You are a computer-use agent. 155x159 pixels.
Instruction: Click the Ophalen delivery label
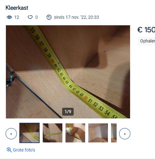(x=148, y=41)
